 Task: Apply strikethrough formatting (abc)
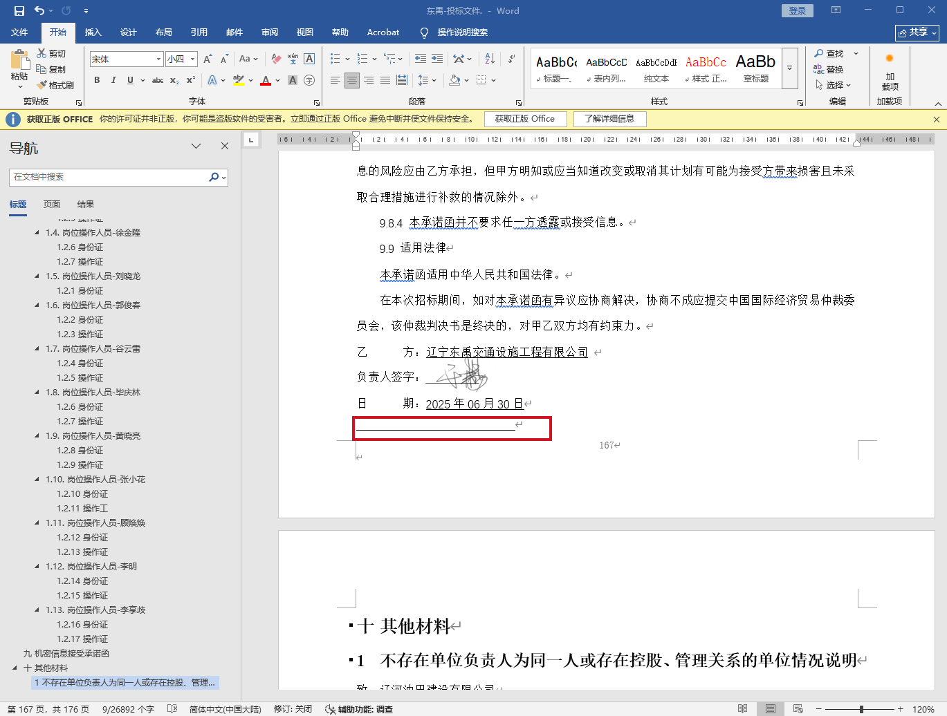tap(158, 80)
